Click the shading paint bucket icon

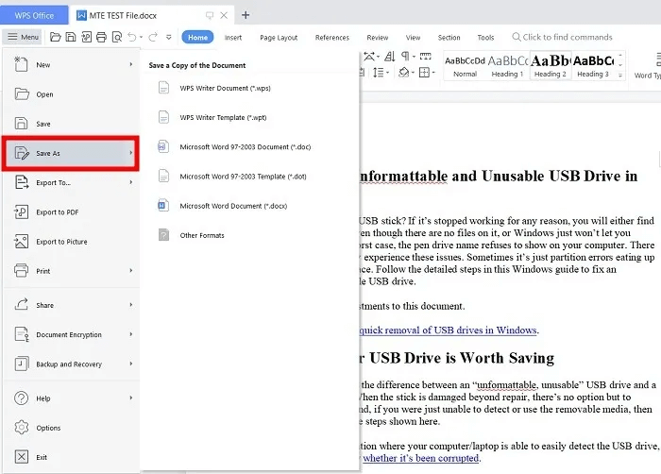404,73
